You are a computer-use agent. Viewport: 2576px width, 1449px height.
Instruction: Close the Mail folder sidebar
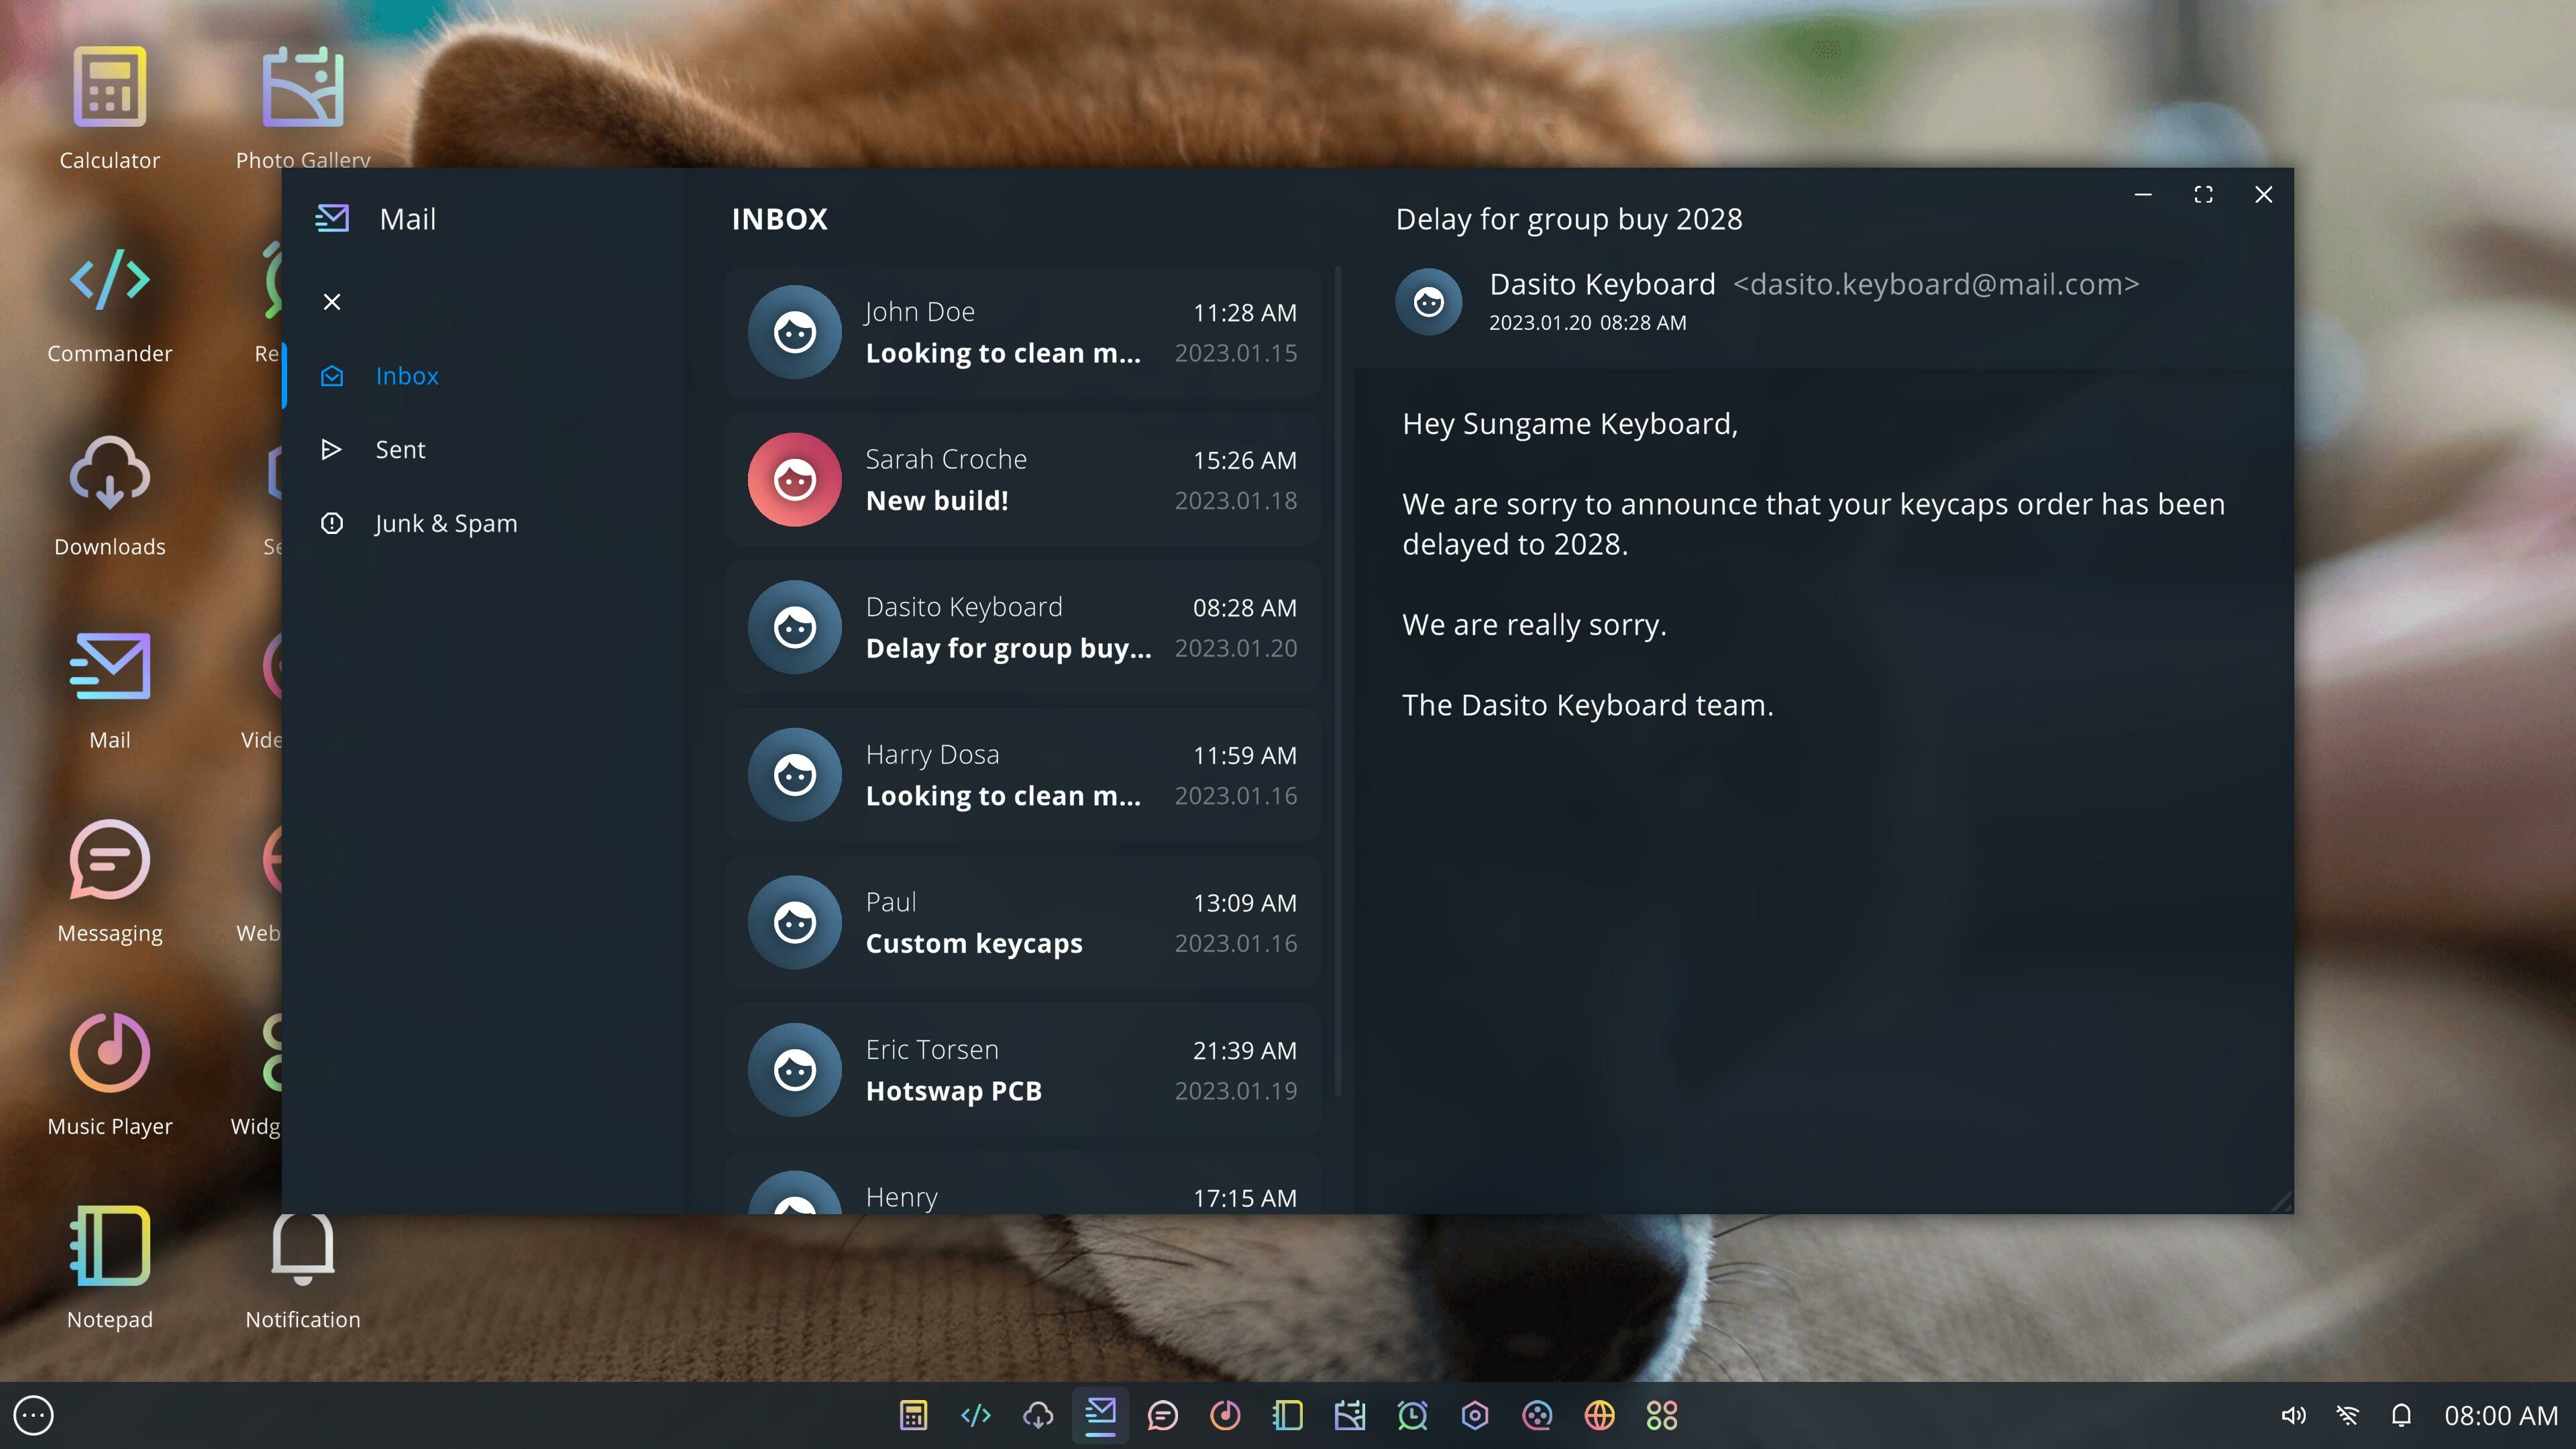(x=332, y=301)
